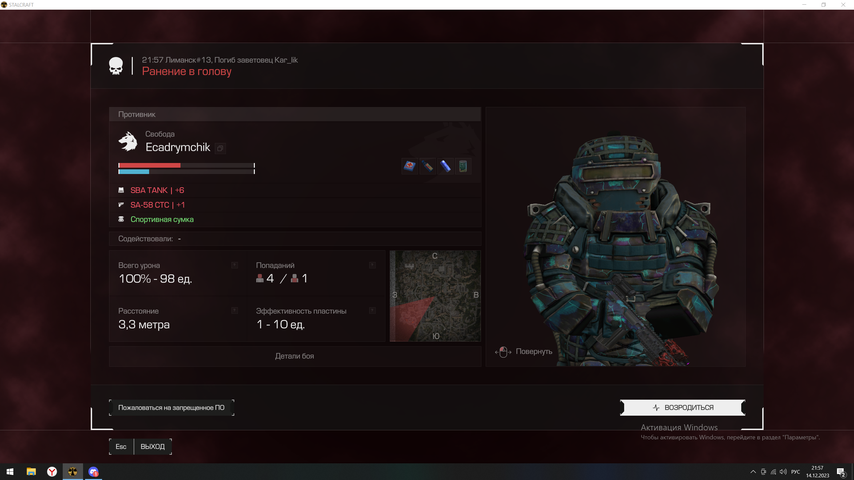Select the blue syringe consumable icon
Screen dimensions: 854x480
445,166
